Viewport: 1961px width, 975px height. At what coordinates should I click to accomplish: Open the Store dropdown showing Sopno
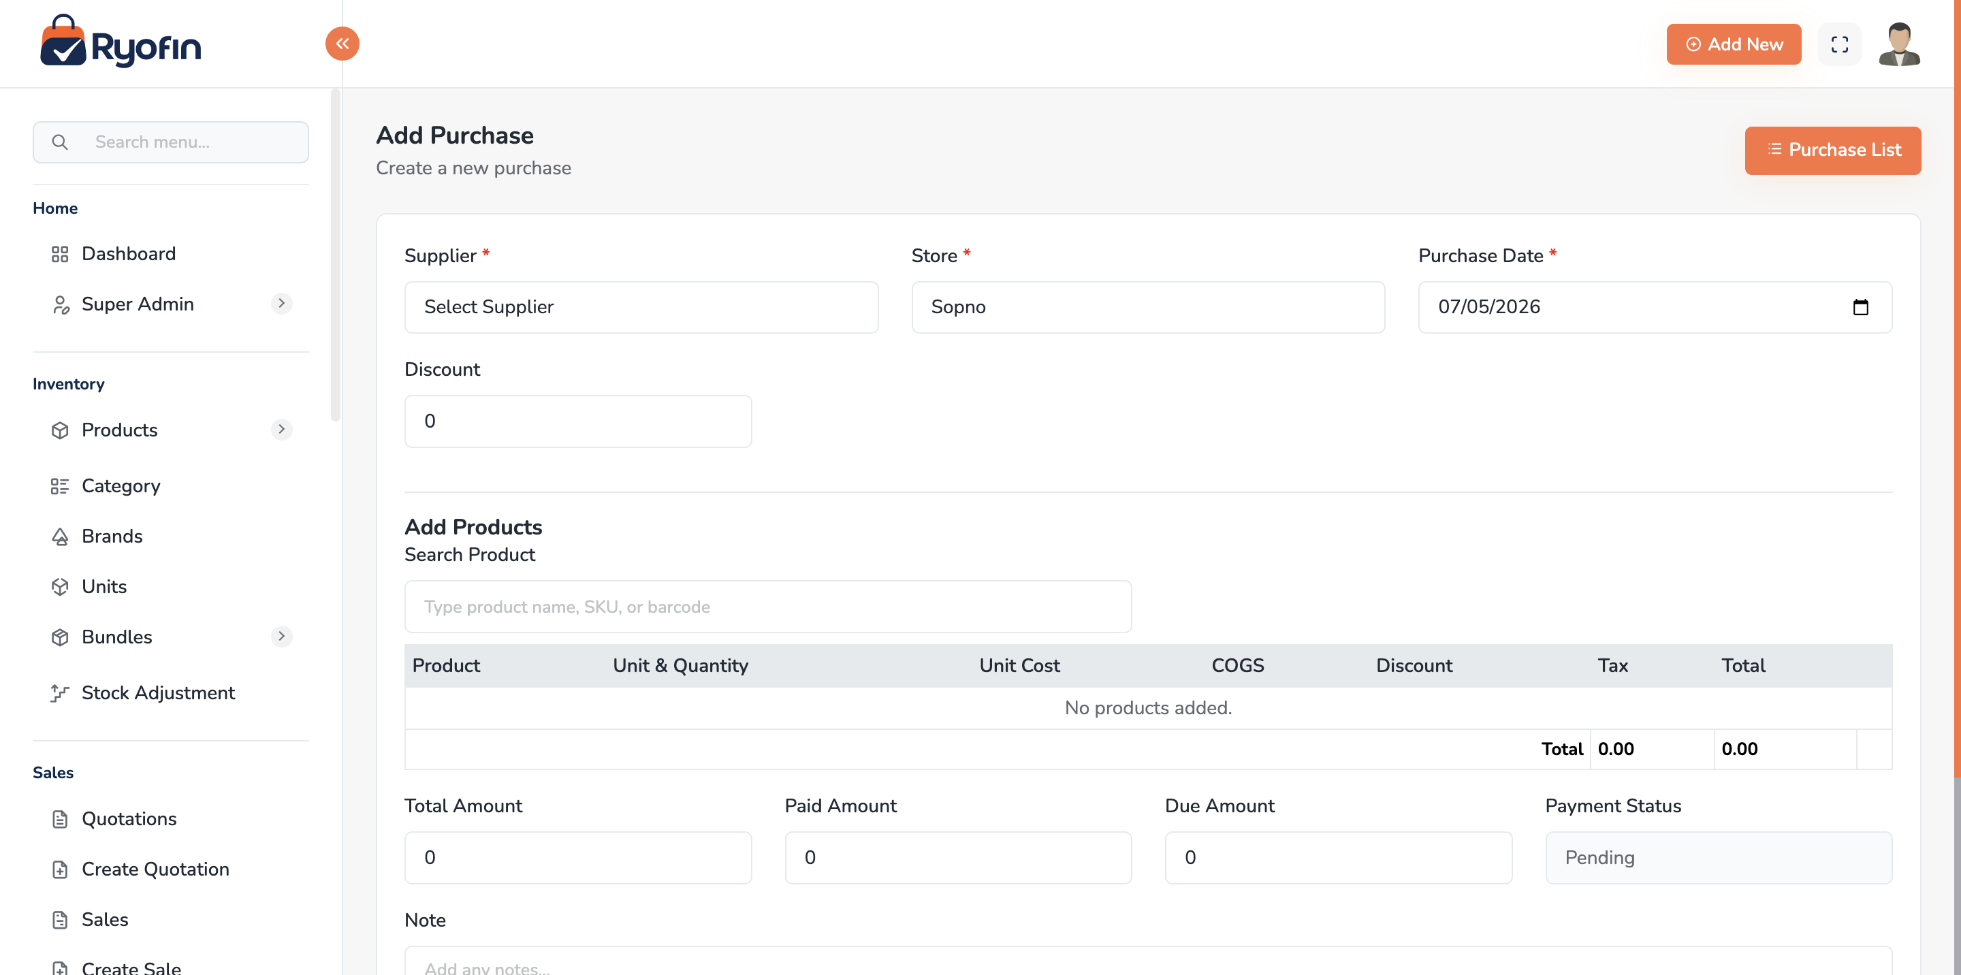click(x=1148, y=308)
